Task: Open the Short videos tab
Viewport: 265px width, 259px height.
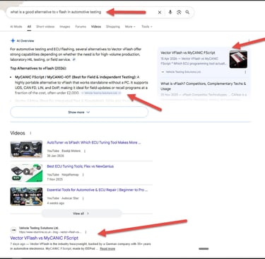Action: tap(45, 27)
